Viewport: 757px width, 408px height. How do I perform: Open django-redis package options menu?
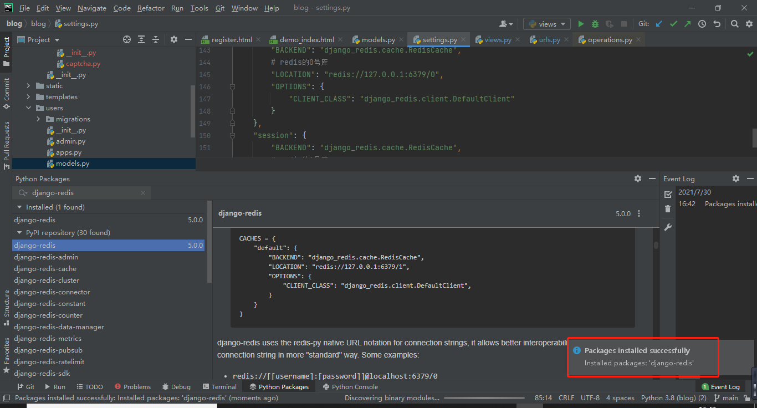click(x=639, y=213)
